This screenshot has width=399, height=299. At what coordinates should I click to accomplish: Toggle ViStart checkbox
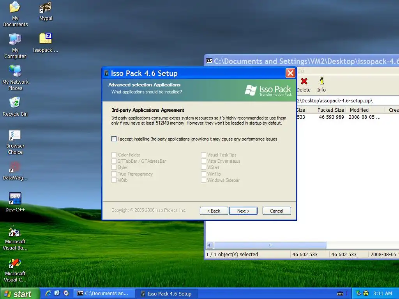[x=203, y=167]
